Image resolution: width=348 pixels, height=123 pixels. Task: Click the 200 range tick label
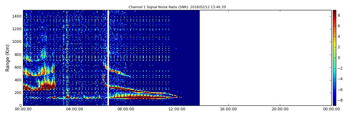pyautogui.click(x=18, y=93)
